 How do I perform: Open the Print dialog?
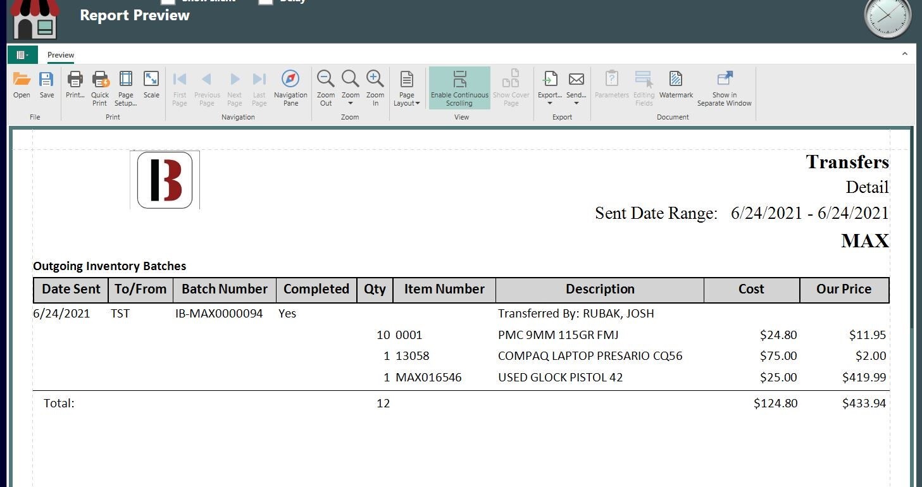tap(75, 85)
